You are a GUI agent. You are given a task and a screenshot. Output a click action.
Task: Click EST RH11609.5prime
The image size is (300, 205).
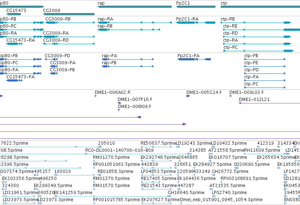point(262,150)
